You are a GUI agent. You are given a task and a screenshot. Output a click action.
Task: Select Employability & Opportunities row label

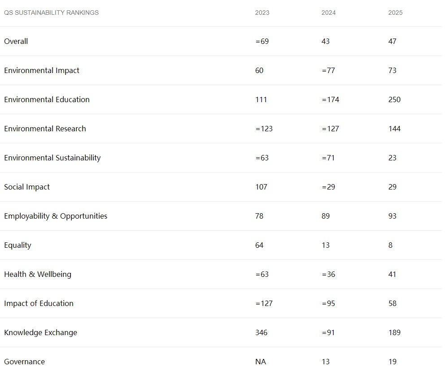[x=56, y=216]
